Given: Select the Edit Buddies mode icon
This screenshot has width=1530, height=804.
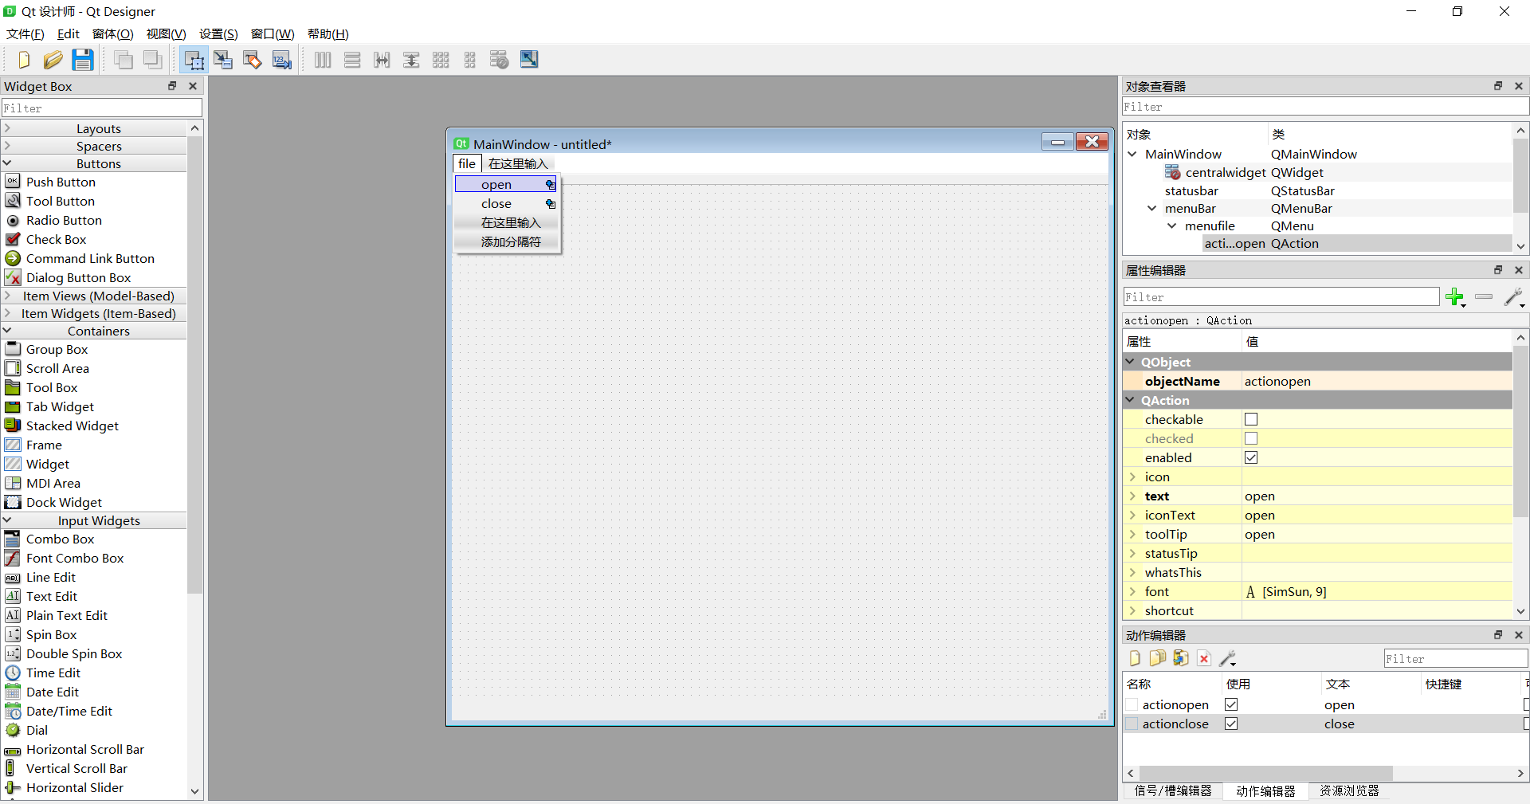Looking at the screenshot, I should pyautogui.click(x=253, y=60).
